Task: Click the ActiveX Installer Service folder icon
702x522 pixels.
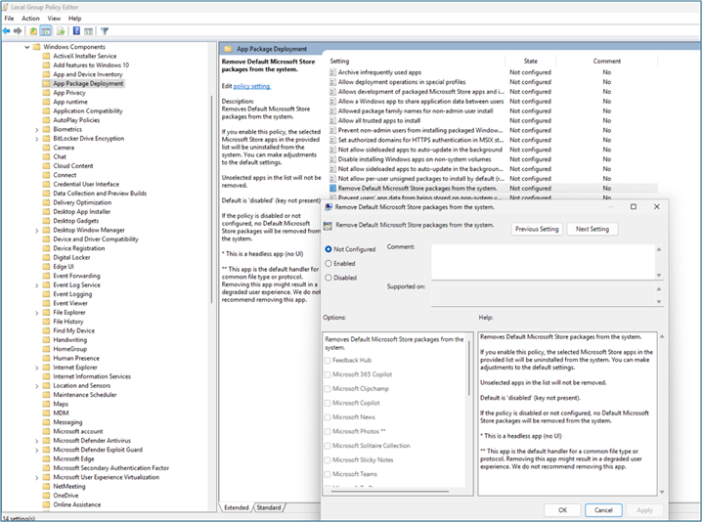Action: pos(46,56)
